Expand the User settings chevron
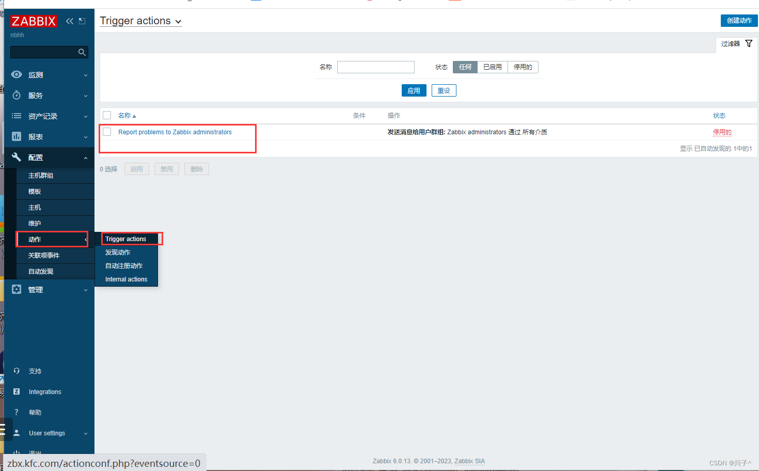759x471 pixels. 86,433
